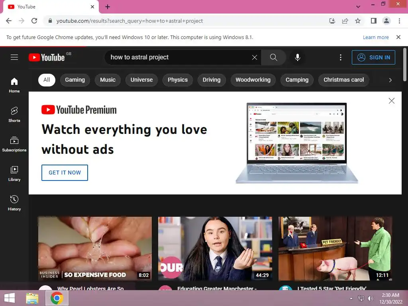
Task: Open Chrome three-dot menu
Action: (399, 21)
